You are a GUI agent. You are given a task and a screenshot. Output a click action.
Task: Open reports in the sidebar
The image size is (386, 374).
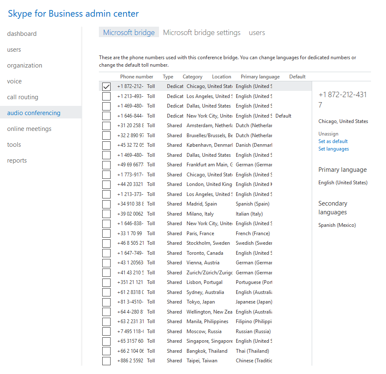coord(17,161)
